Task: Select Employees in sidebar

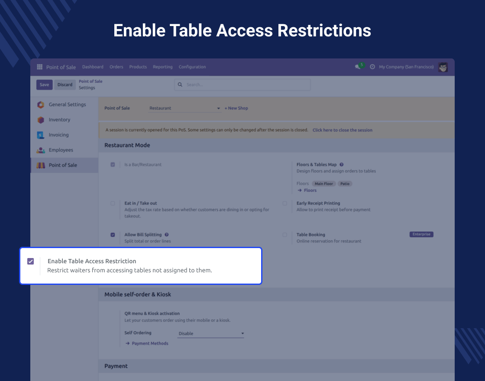Action: point(65,150)
